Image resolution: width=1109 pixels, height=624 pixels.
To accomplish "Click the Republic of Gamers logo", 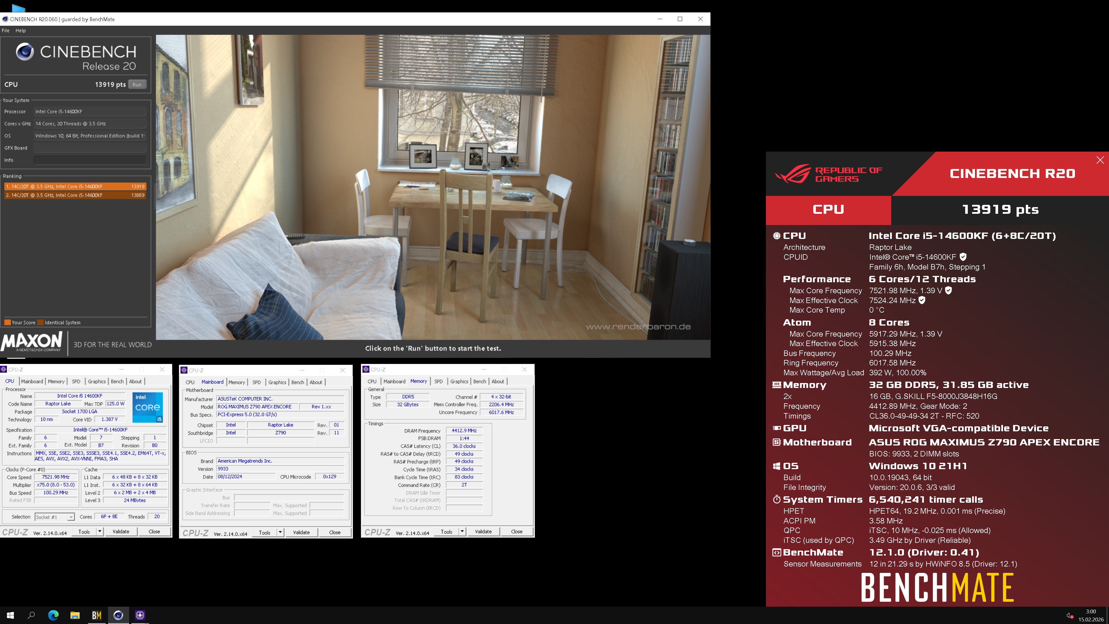I will tap(828, 174).
